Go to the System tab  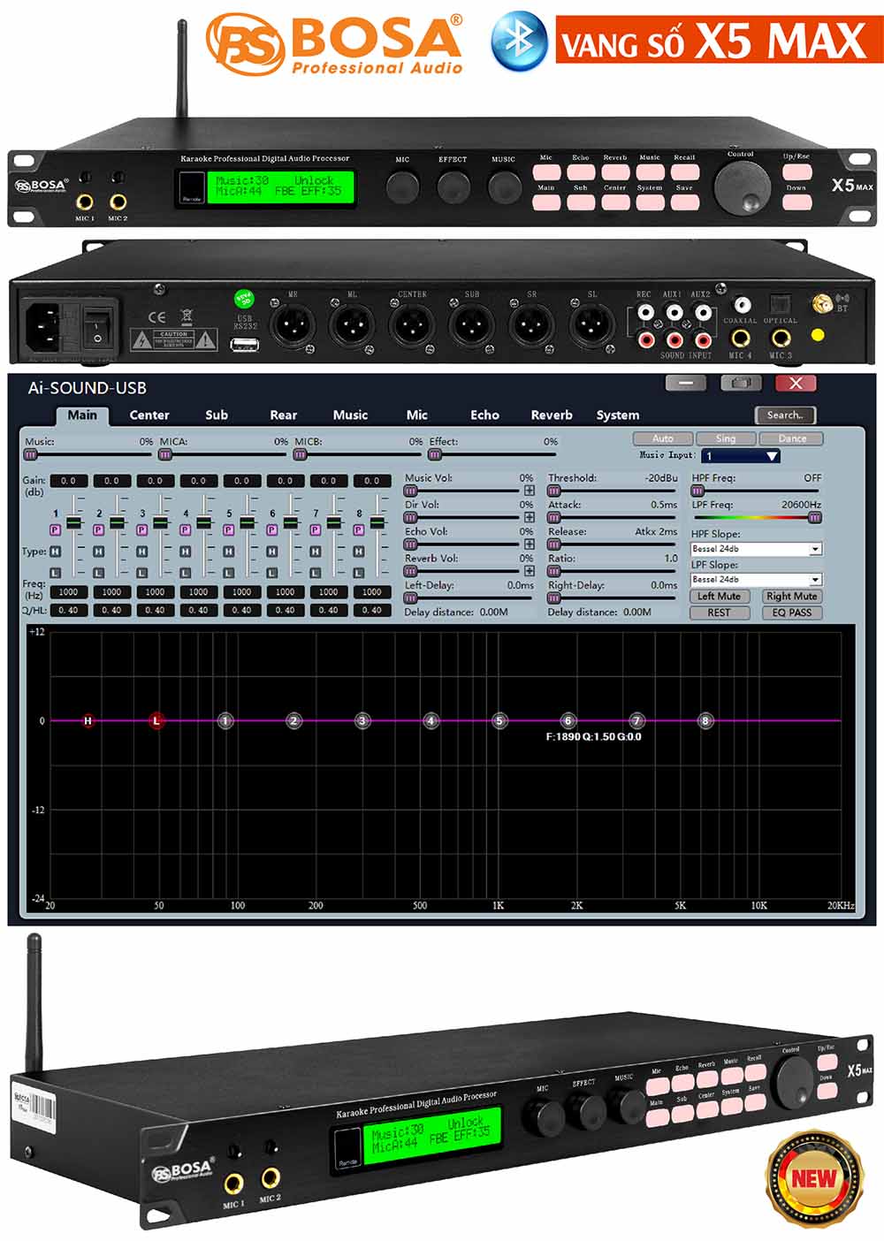click(x=618, y=415)
